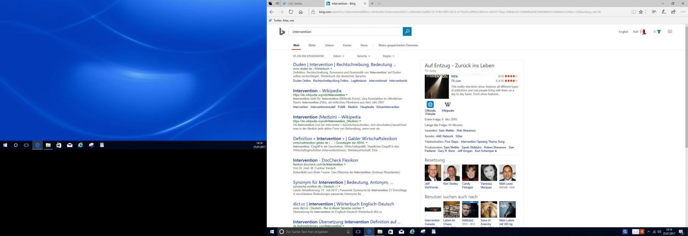This screenshot has width=688, height=236.
Task: Add page to favorites with star icon
Action: (x=641, y=12)
